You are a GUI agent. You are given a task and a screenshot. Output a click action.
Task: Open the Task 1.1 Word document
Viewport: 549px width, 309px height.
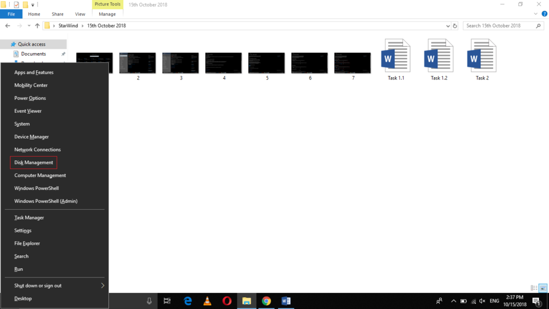[395, 59]
